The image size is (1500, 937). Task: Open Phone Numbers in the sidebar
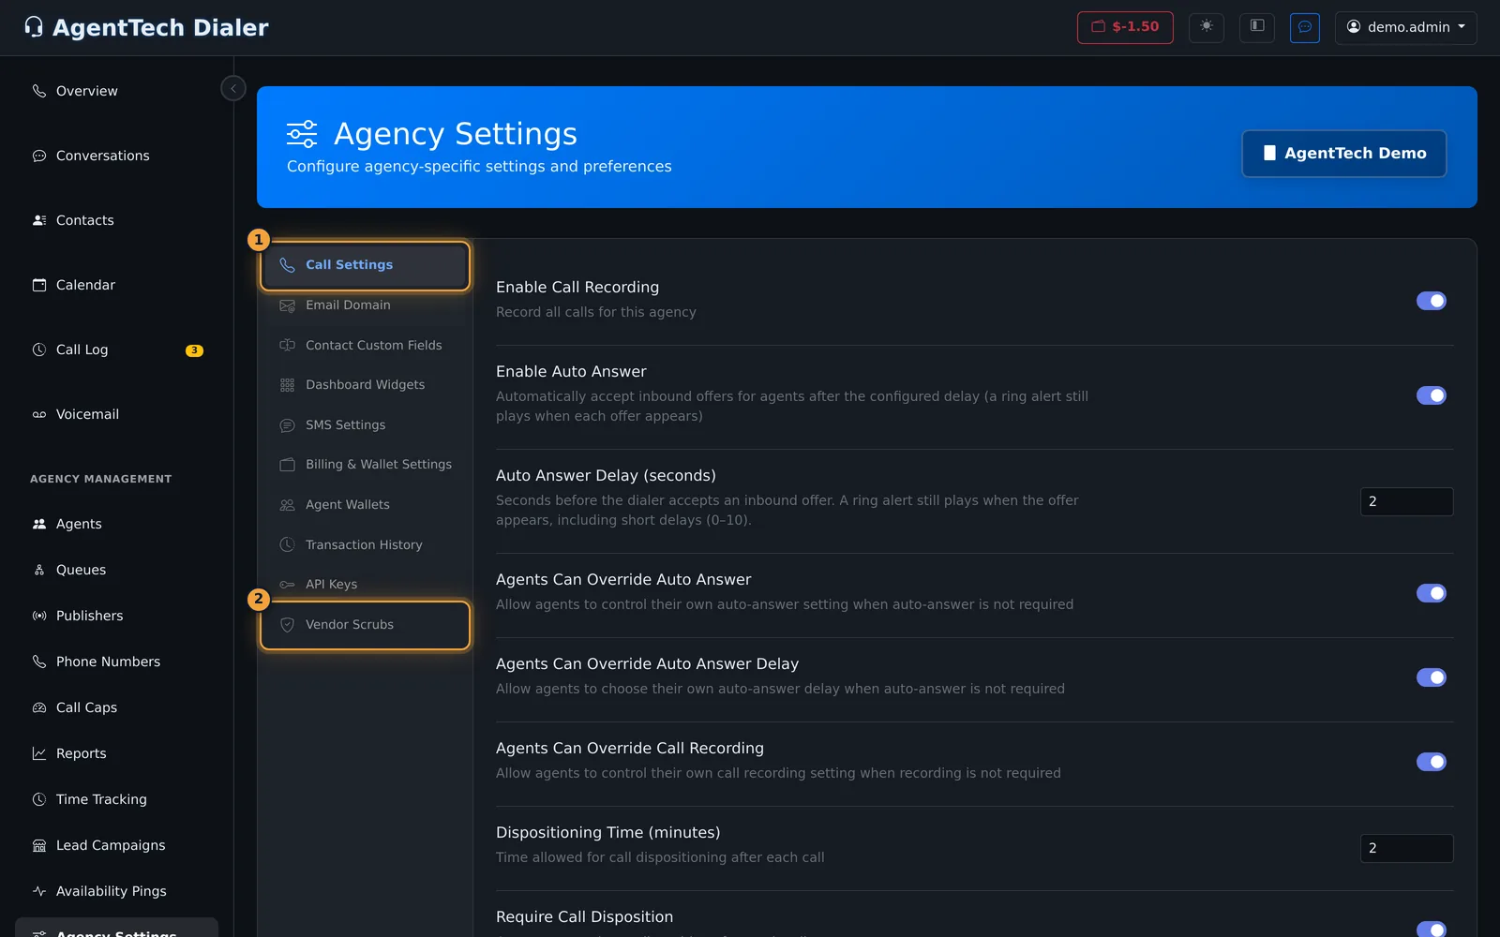click(x=116, y=662)
